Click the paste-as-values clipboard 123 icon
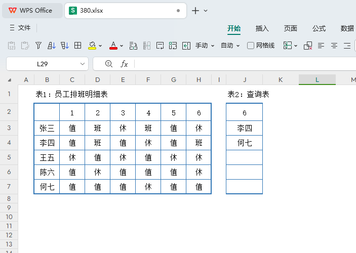The width and height of the screenshot is (356, 253). click(x=12, y=46)
